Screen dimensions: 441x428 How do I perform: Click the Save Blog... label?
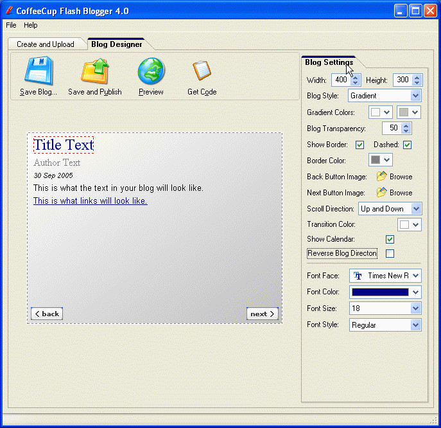coord(39,92)
